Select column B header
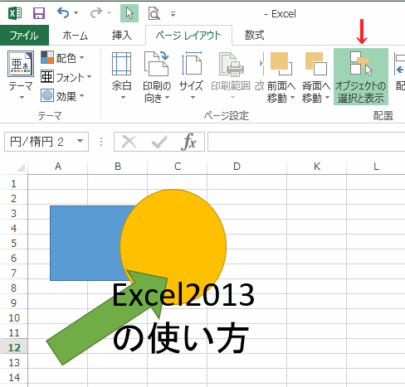This screenshot has height=387, width=405. (118, 167)
